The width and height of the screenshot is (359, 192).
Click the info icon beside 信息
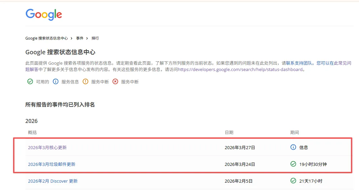click(x=293, y=147)
